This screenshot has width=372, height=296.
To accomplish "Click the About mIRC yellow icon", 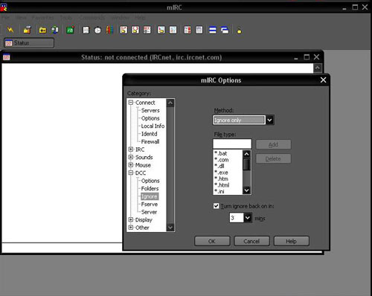I will coord(239,30).
